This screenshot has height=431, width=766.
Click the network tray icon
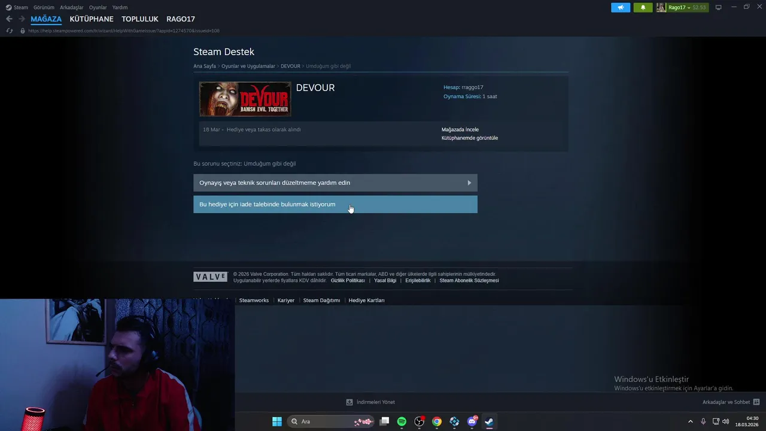(x=716, y=421)
